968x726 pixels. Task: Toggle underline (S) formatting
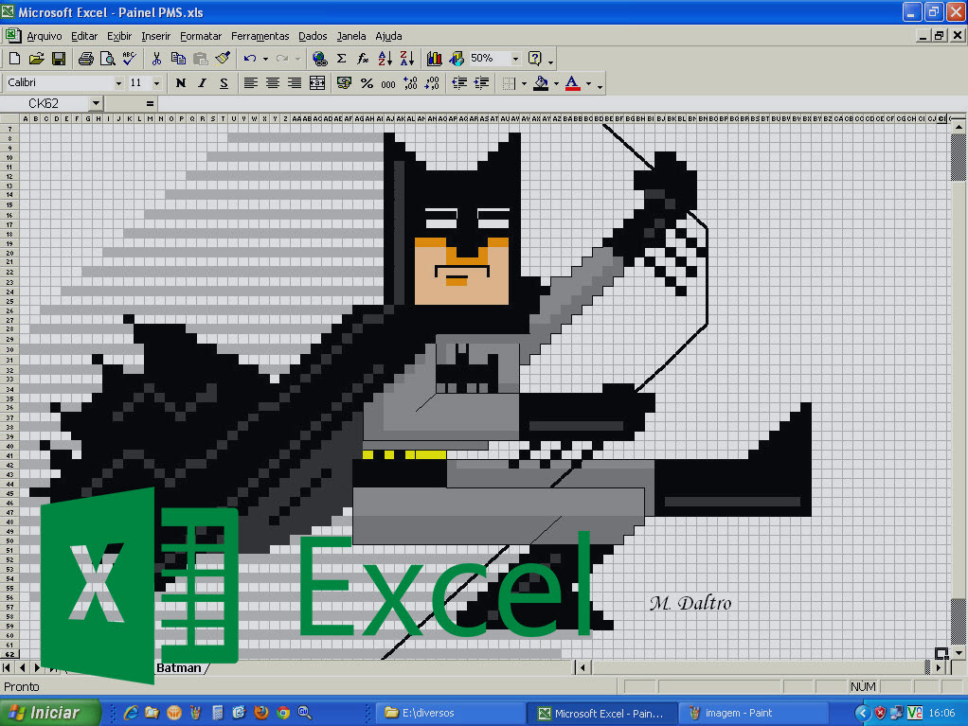[x=224, y=83]
